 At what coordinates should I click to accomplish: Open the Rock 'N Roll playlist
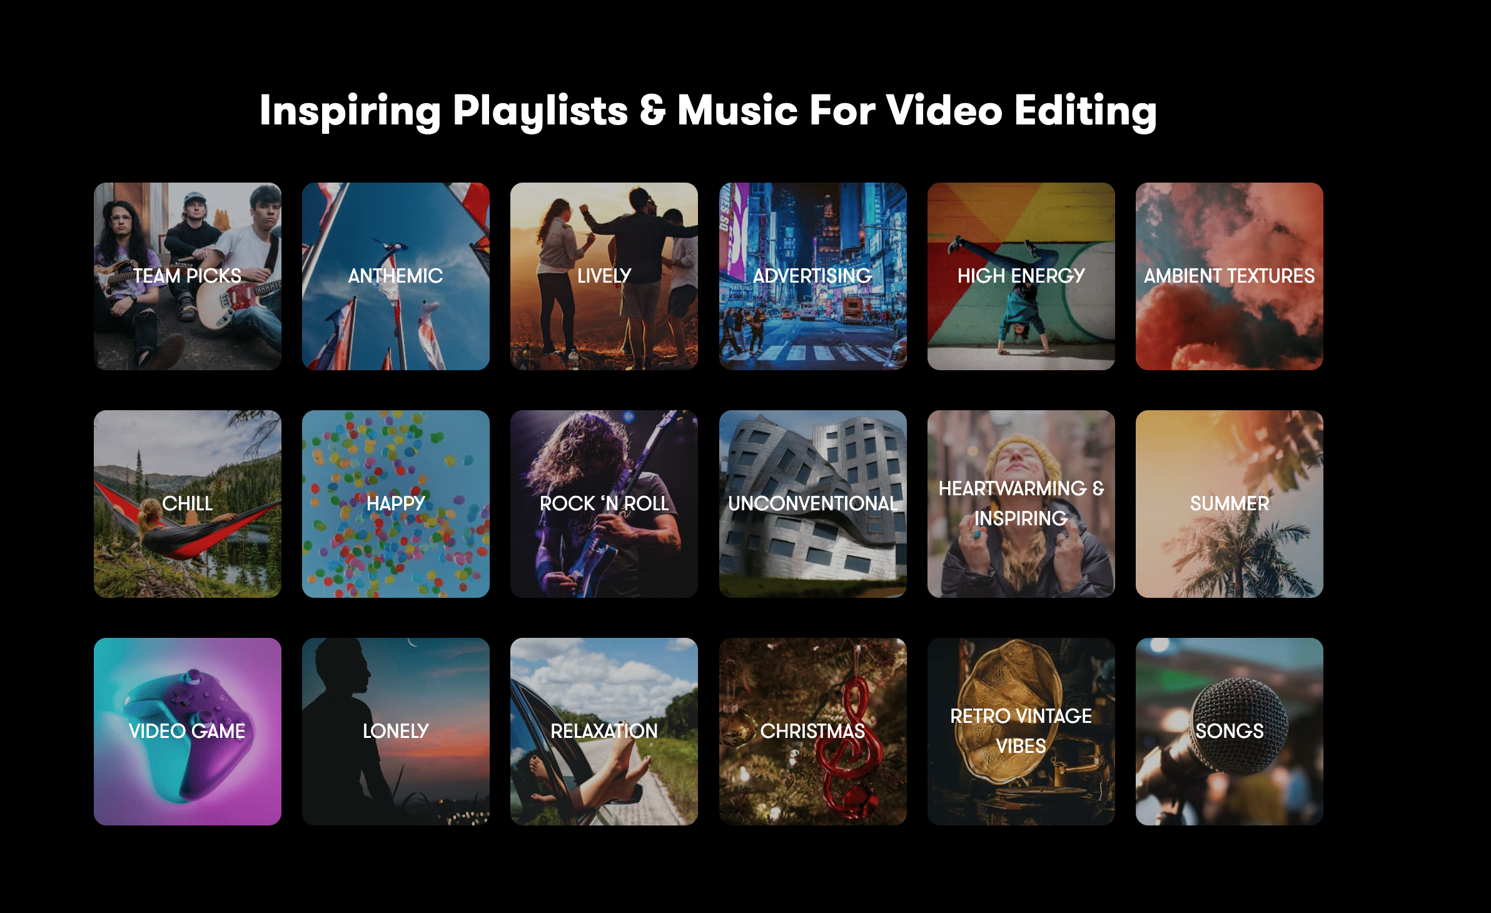604,503
